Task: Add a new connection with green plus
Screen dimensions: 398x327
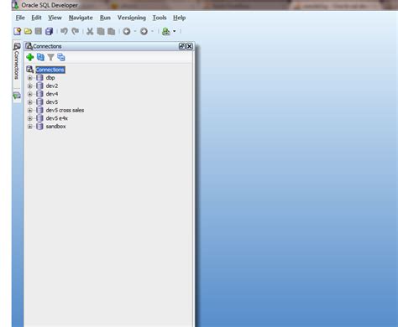Action: [x=30, y=57]
